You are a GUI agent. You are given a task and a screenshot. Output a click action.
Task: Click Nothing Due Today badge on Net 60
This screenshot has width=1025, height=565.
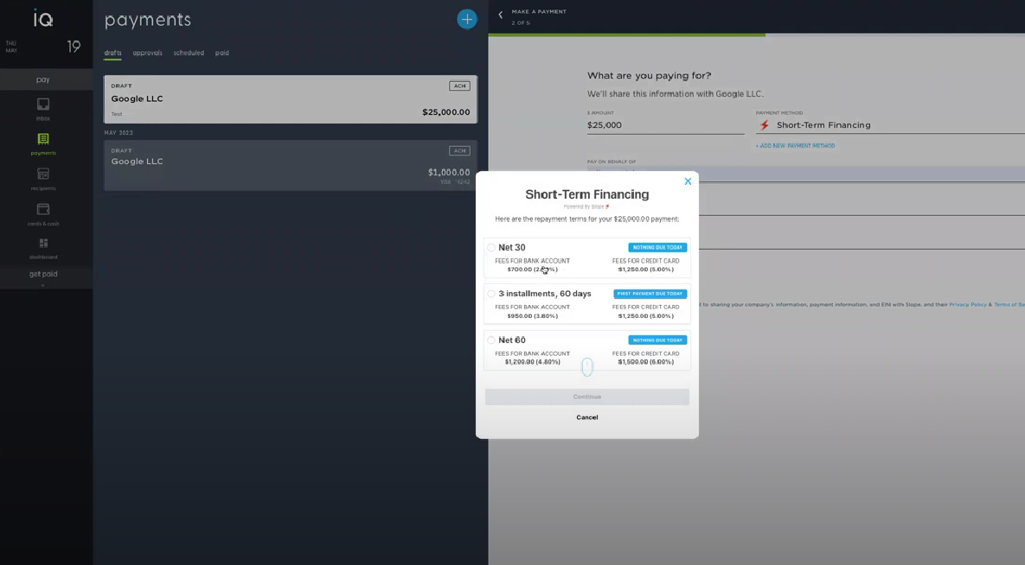click(x=657, y=340)
